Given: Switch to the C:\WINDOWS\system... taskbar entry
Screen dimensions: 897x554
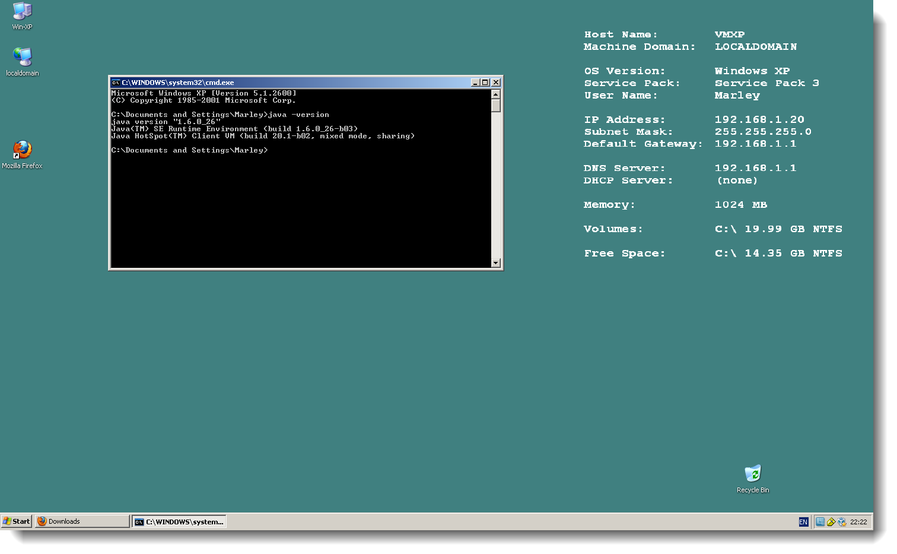Looking at the screenshot, I should click(179, 521).
